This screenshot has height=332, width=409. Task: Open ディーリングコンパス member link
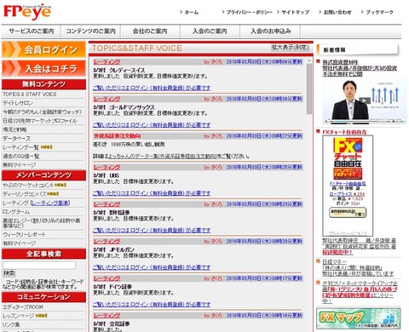(x=25, y=194)
